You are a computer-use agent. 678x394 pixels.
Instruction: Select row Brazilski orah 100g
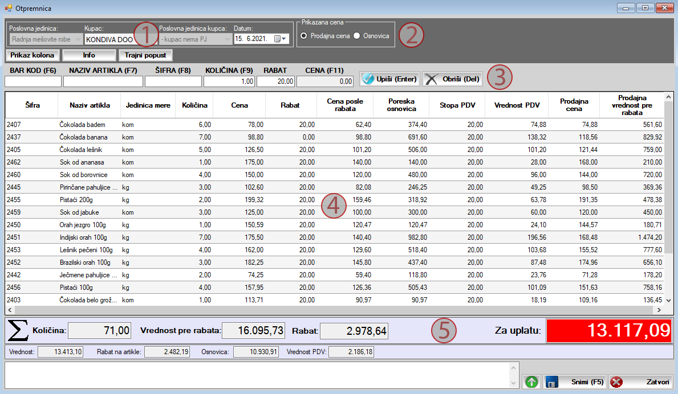point(335,262)
